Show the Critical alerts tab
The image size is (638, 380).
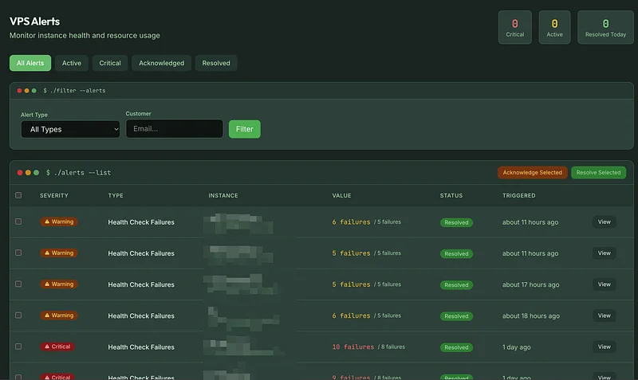tap(110, 63)
